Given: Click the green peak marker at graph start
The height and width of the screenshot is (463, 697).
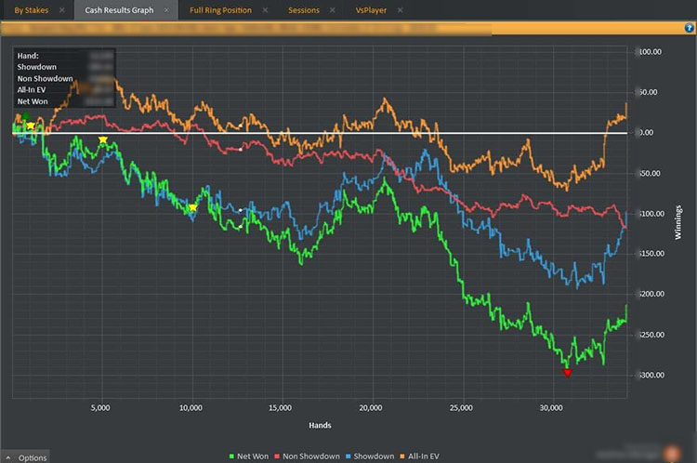Looking at the screenshot, I should tap(25, 118).
